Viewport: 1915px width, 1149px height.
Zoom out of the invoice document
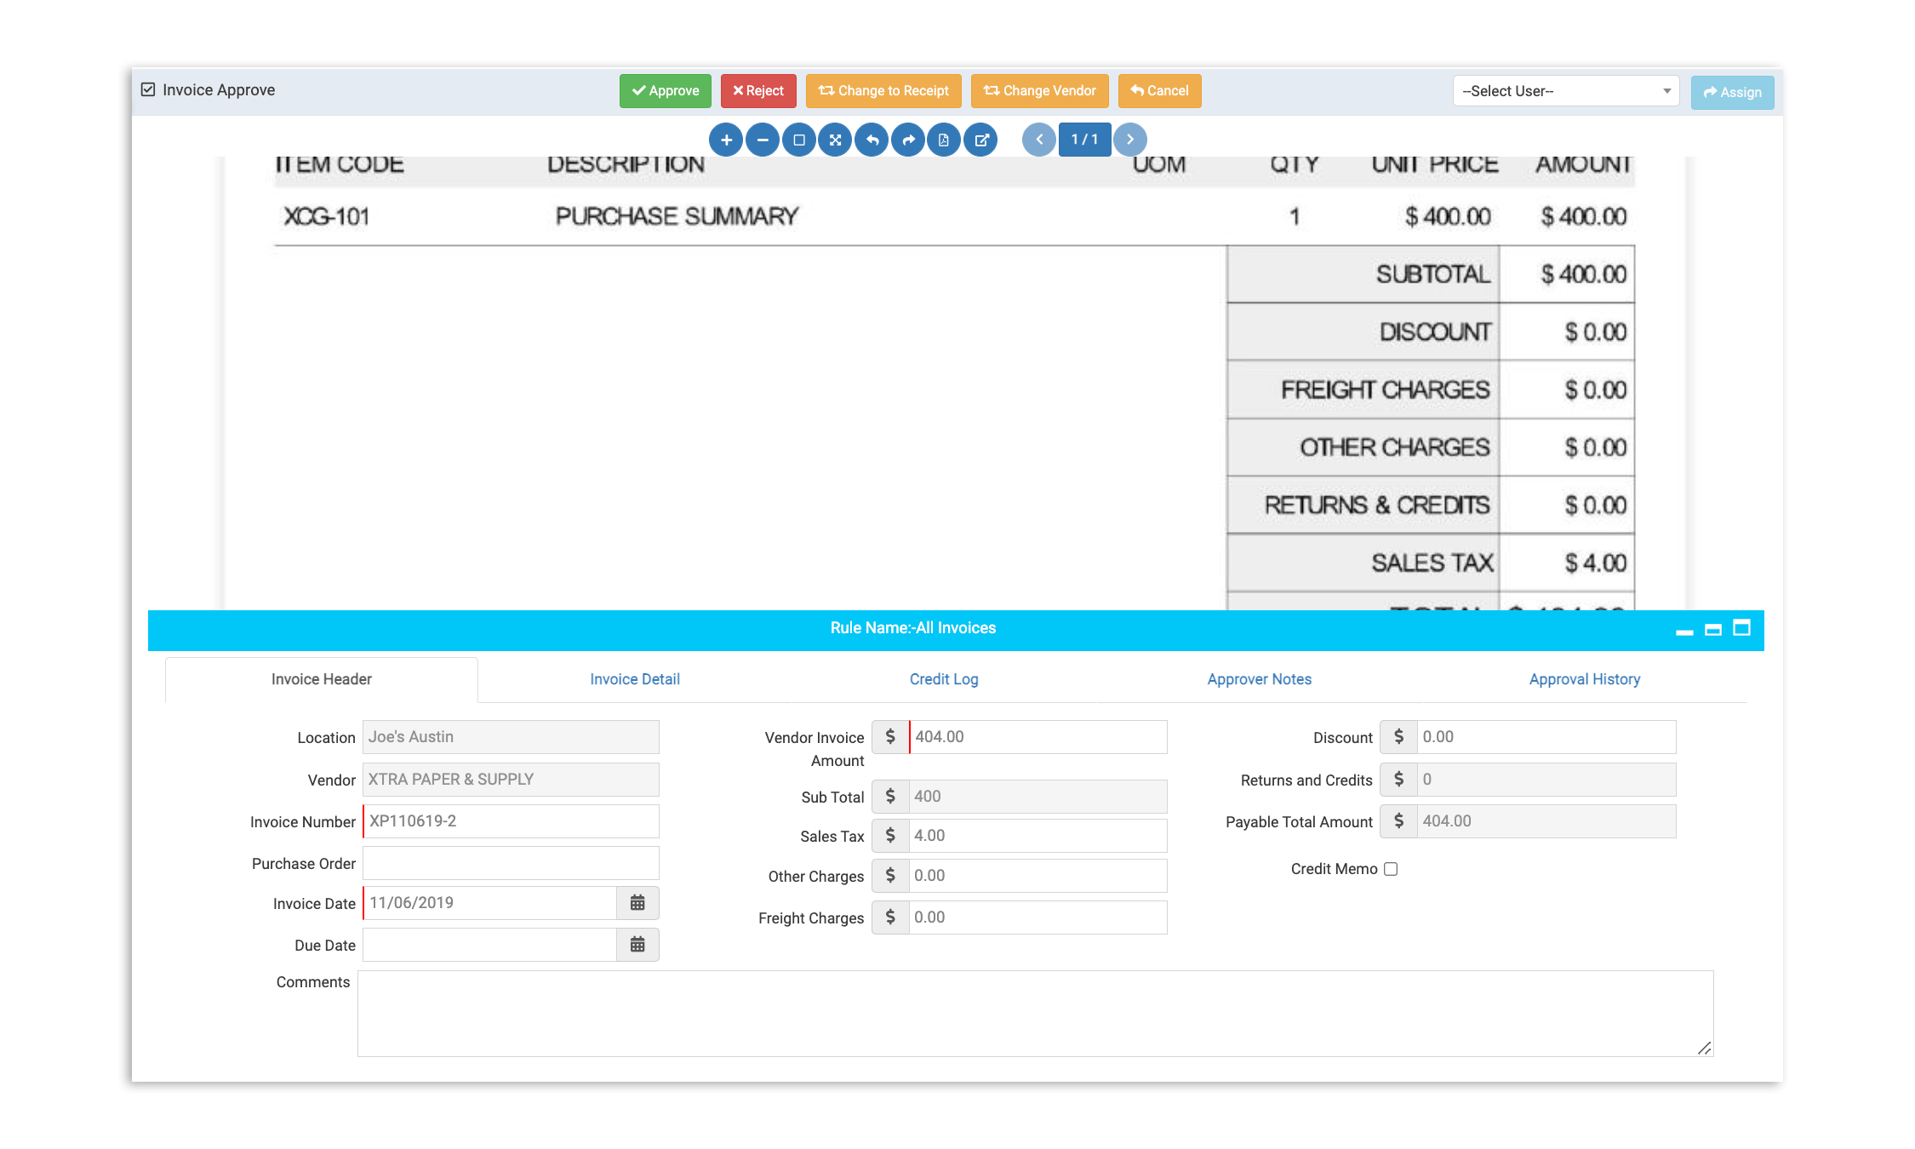point(763,140)
